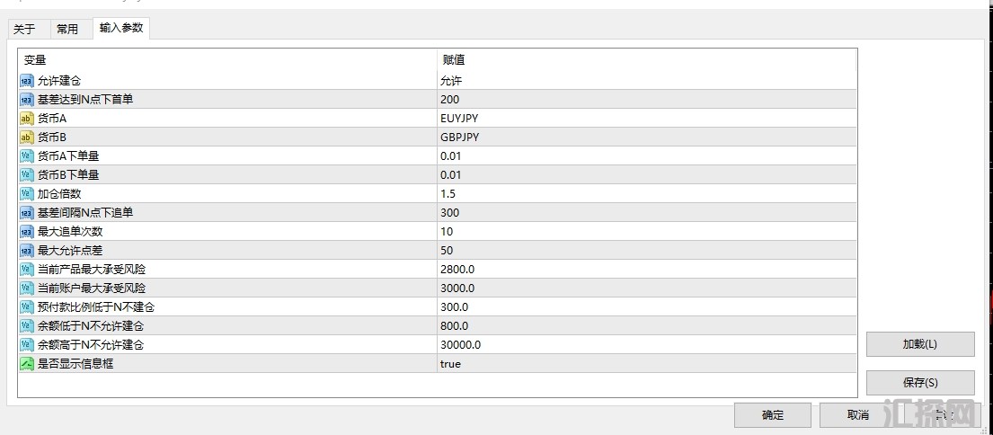Screen dimensions: 993x435
Task: Select the 输入参数 tab
Action: point(121,28)
